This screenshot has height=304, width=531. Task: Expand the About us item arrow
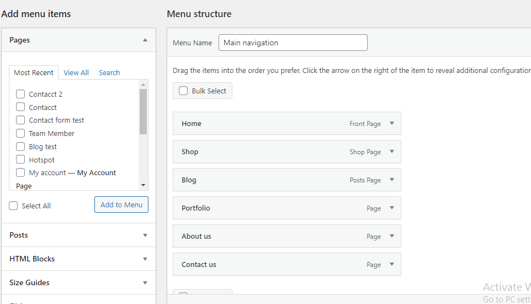click(x=392, y=236)
